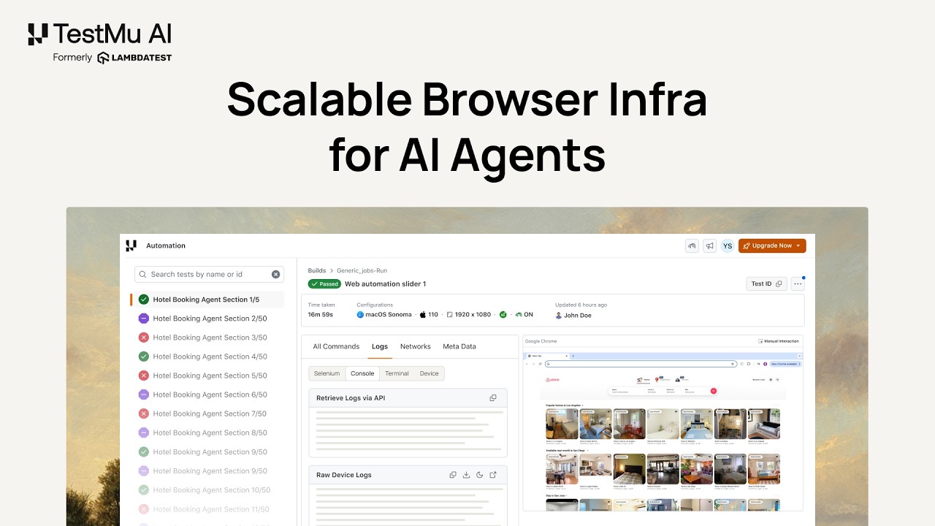Copy the Raw Device Logs content

[x=453, y=475]
